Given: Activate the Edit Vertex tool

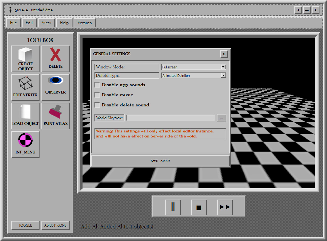Looking at the screenshot, I should tap(25, 87).
